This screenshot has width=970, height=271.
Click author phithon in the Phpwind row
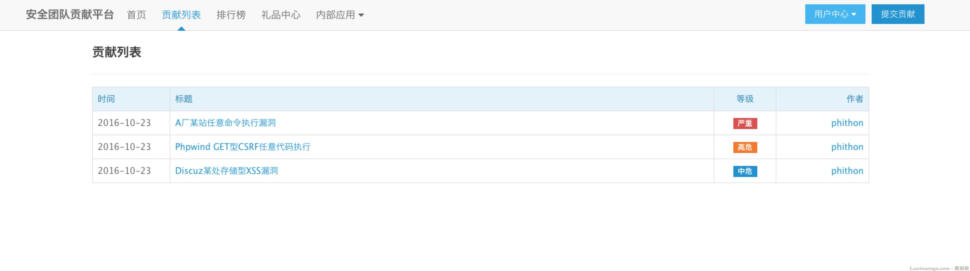tap(847, 147)
